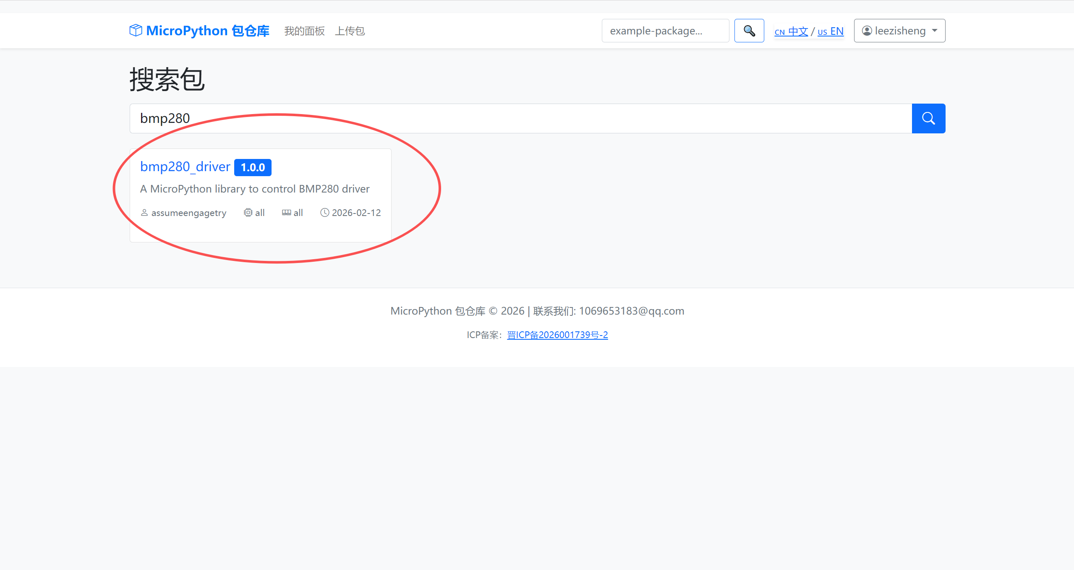This screenshot has height=570, width=1074.
Task: Click the author name assumeengagetry
Action: tap(189, 213)
